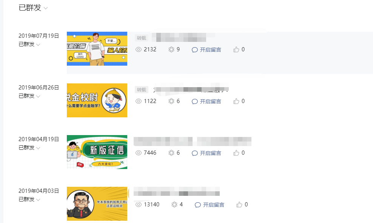Open the 说金校尉 article thumbnail

click(x=97, y=100)
